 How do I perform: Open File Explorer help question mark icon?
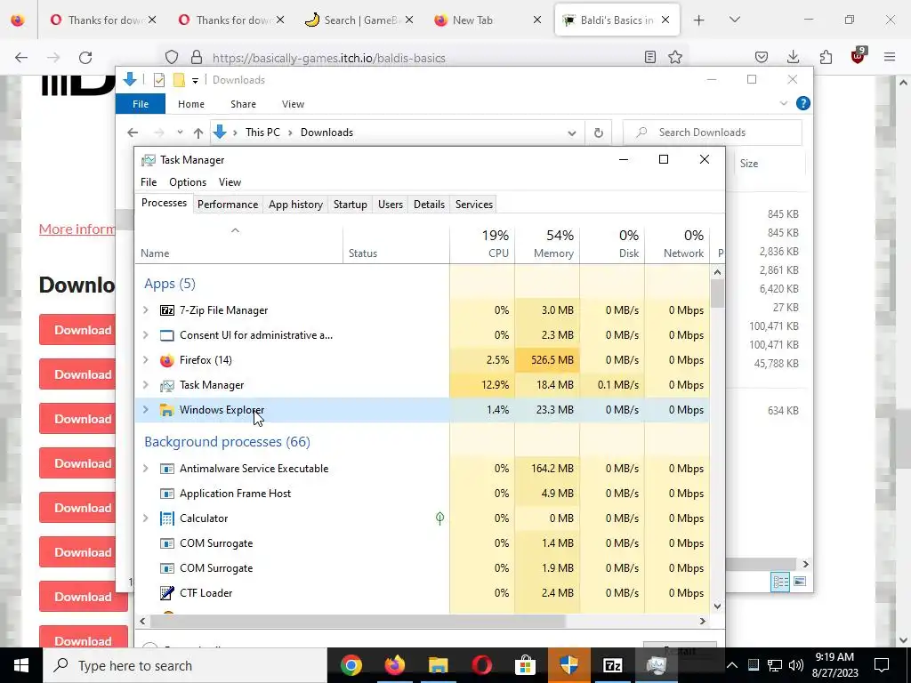803,103
